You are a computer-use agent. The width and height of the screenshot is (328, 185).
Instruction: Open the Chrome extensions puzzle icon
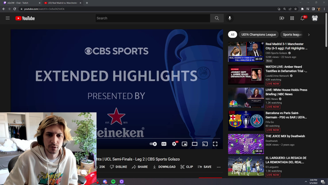(302, 9)
